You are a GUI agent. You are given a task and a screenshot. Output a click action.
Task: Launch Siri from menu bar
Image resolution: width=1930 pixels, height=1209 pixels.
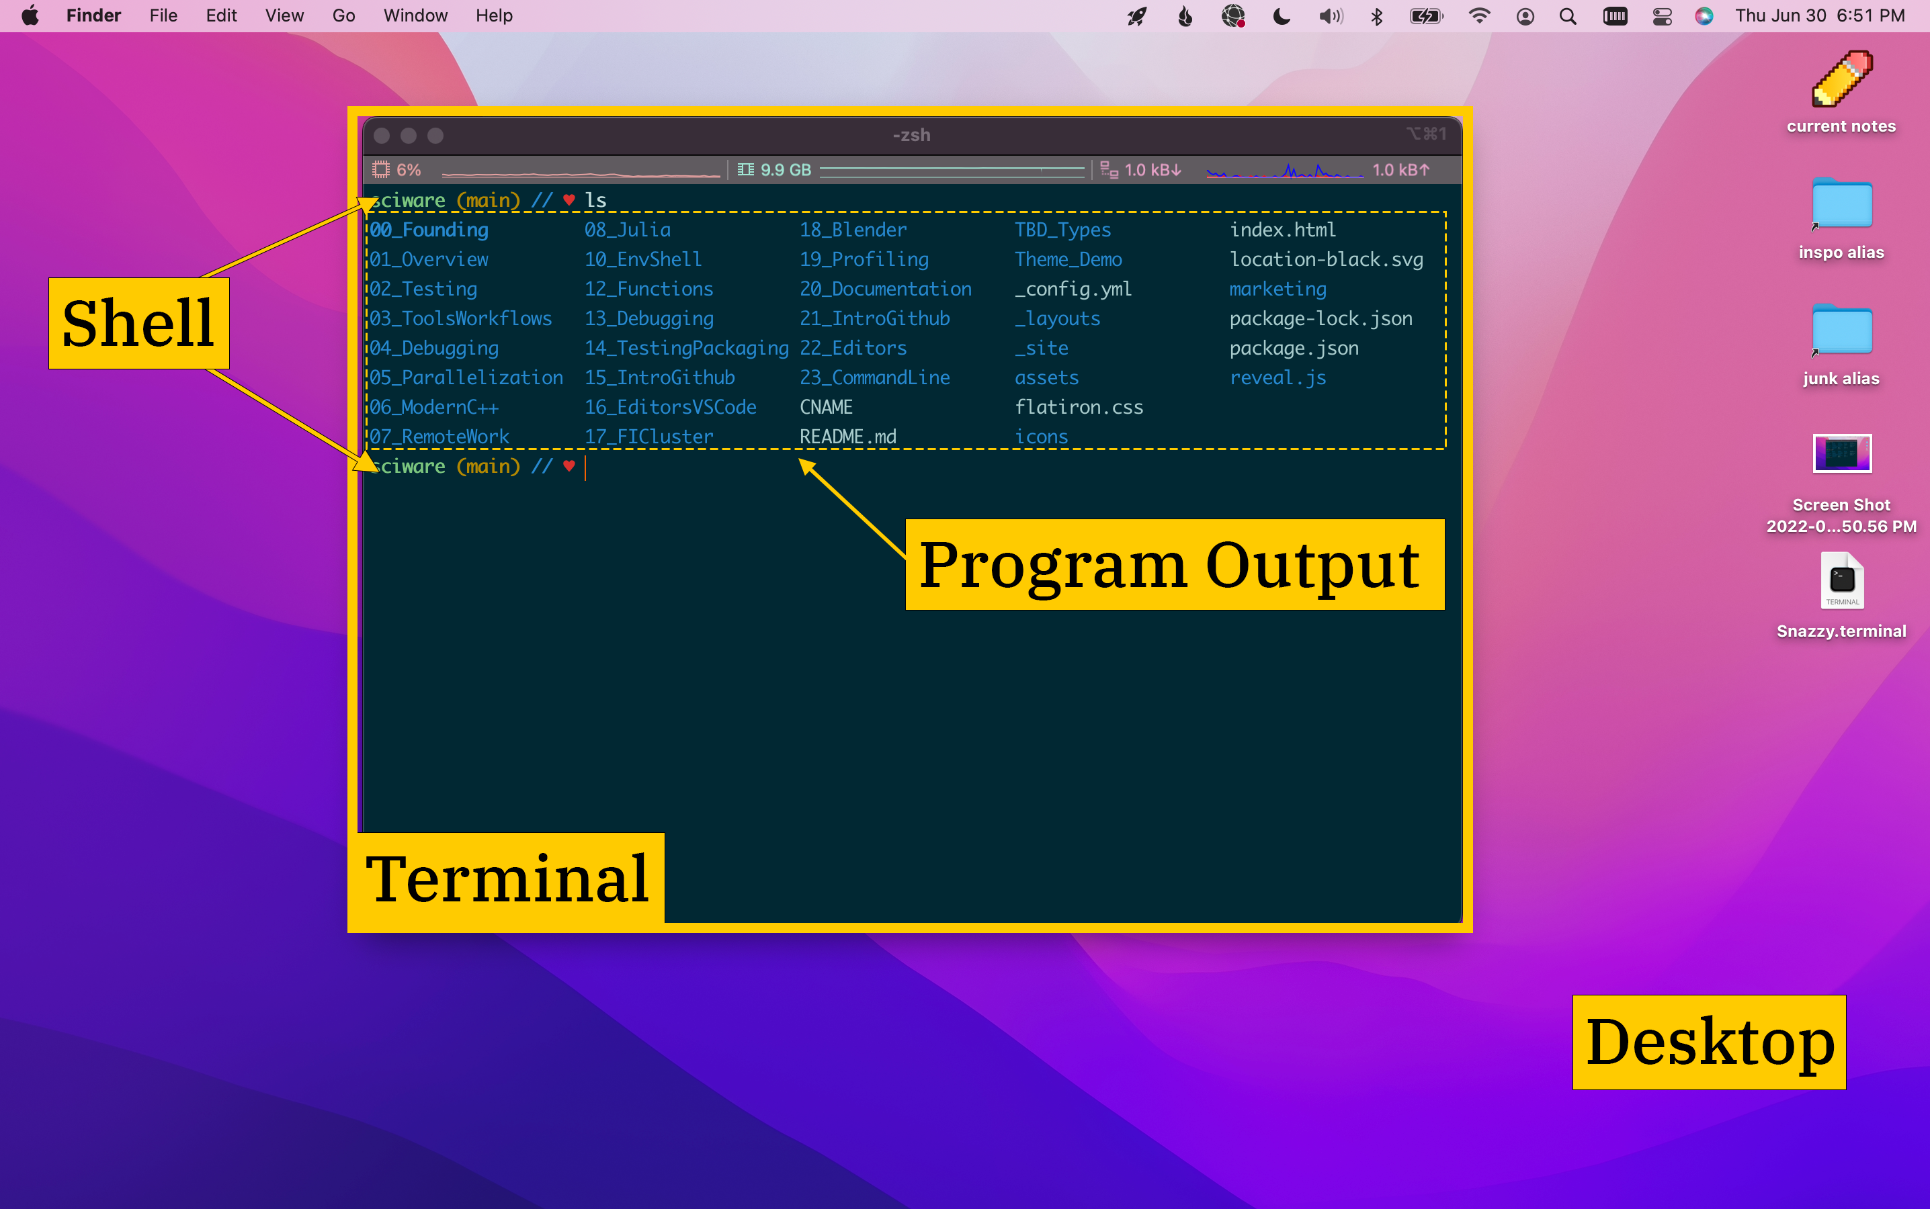point(1704,16)
